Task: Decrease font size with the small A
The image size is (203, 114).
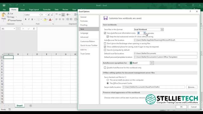Action: click(x=52, y=15)
